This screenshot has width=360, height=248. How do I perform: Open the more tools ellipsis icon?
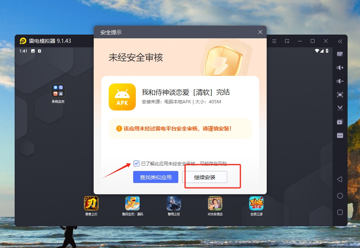click(340, 135)
